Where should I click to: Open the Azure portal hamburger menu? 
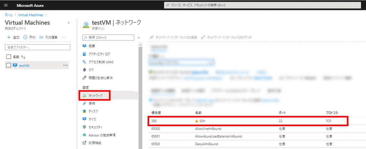click(6, 5)
